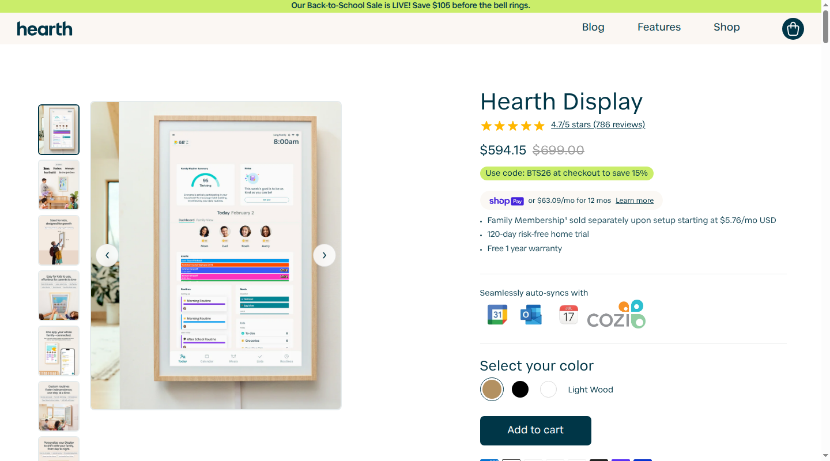Open the "Easy for kids to use" thumbnail

59,296
